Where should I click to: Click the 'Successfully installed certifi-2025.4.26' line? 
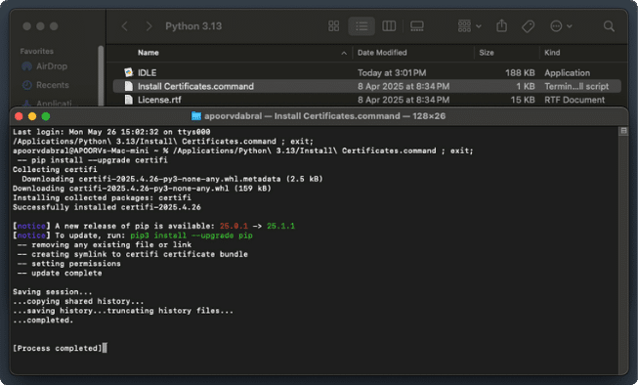[106, 207]
